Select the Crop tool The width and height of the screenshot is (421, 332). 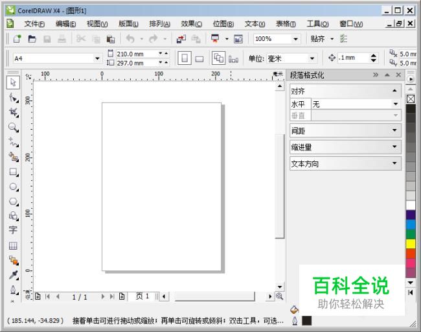coord(13,112)
